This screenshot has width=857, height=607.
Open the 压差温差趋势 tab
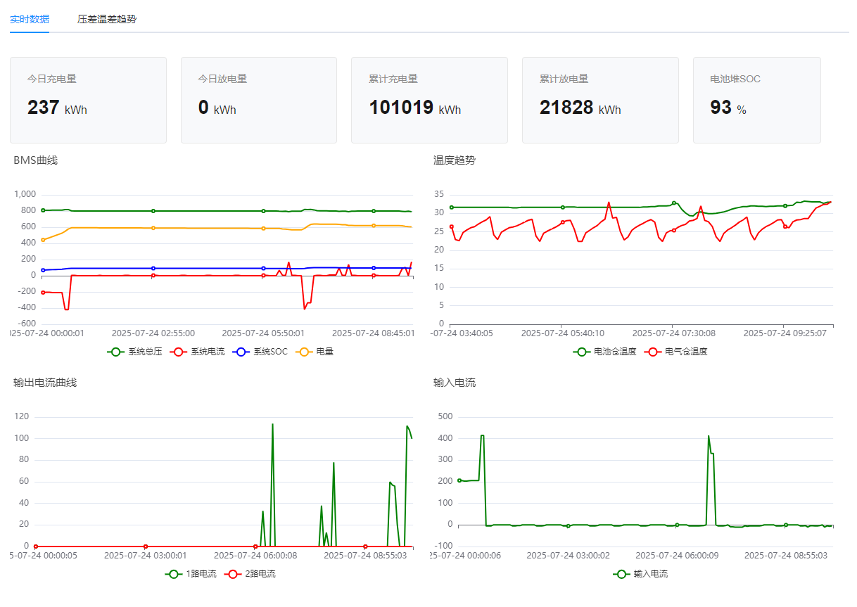pyautogui.click(x=107, y=19)
